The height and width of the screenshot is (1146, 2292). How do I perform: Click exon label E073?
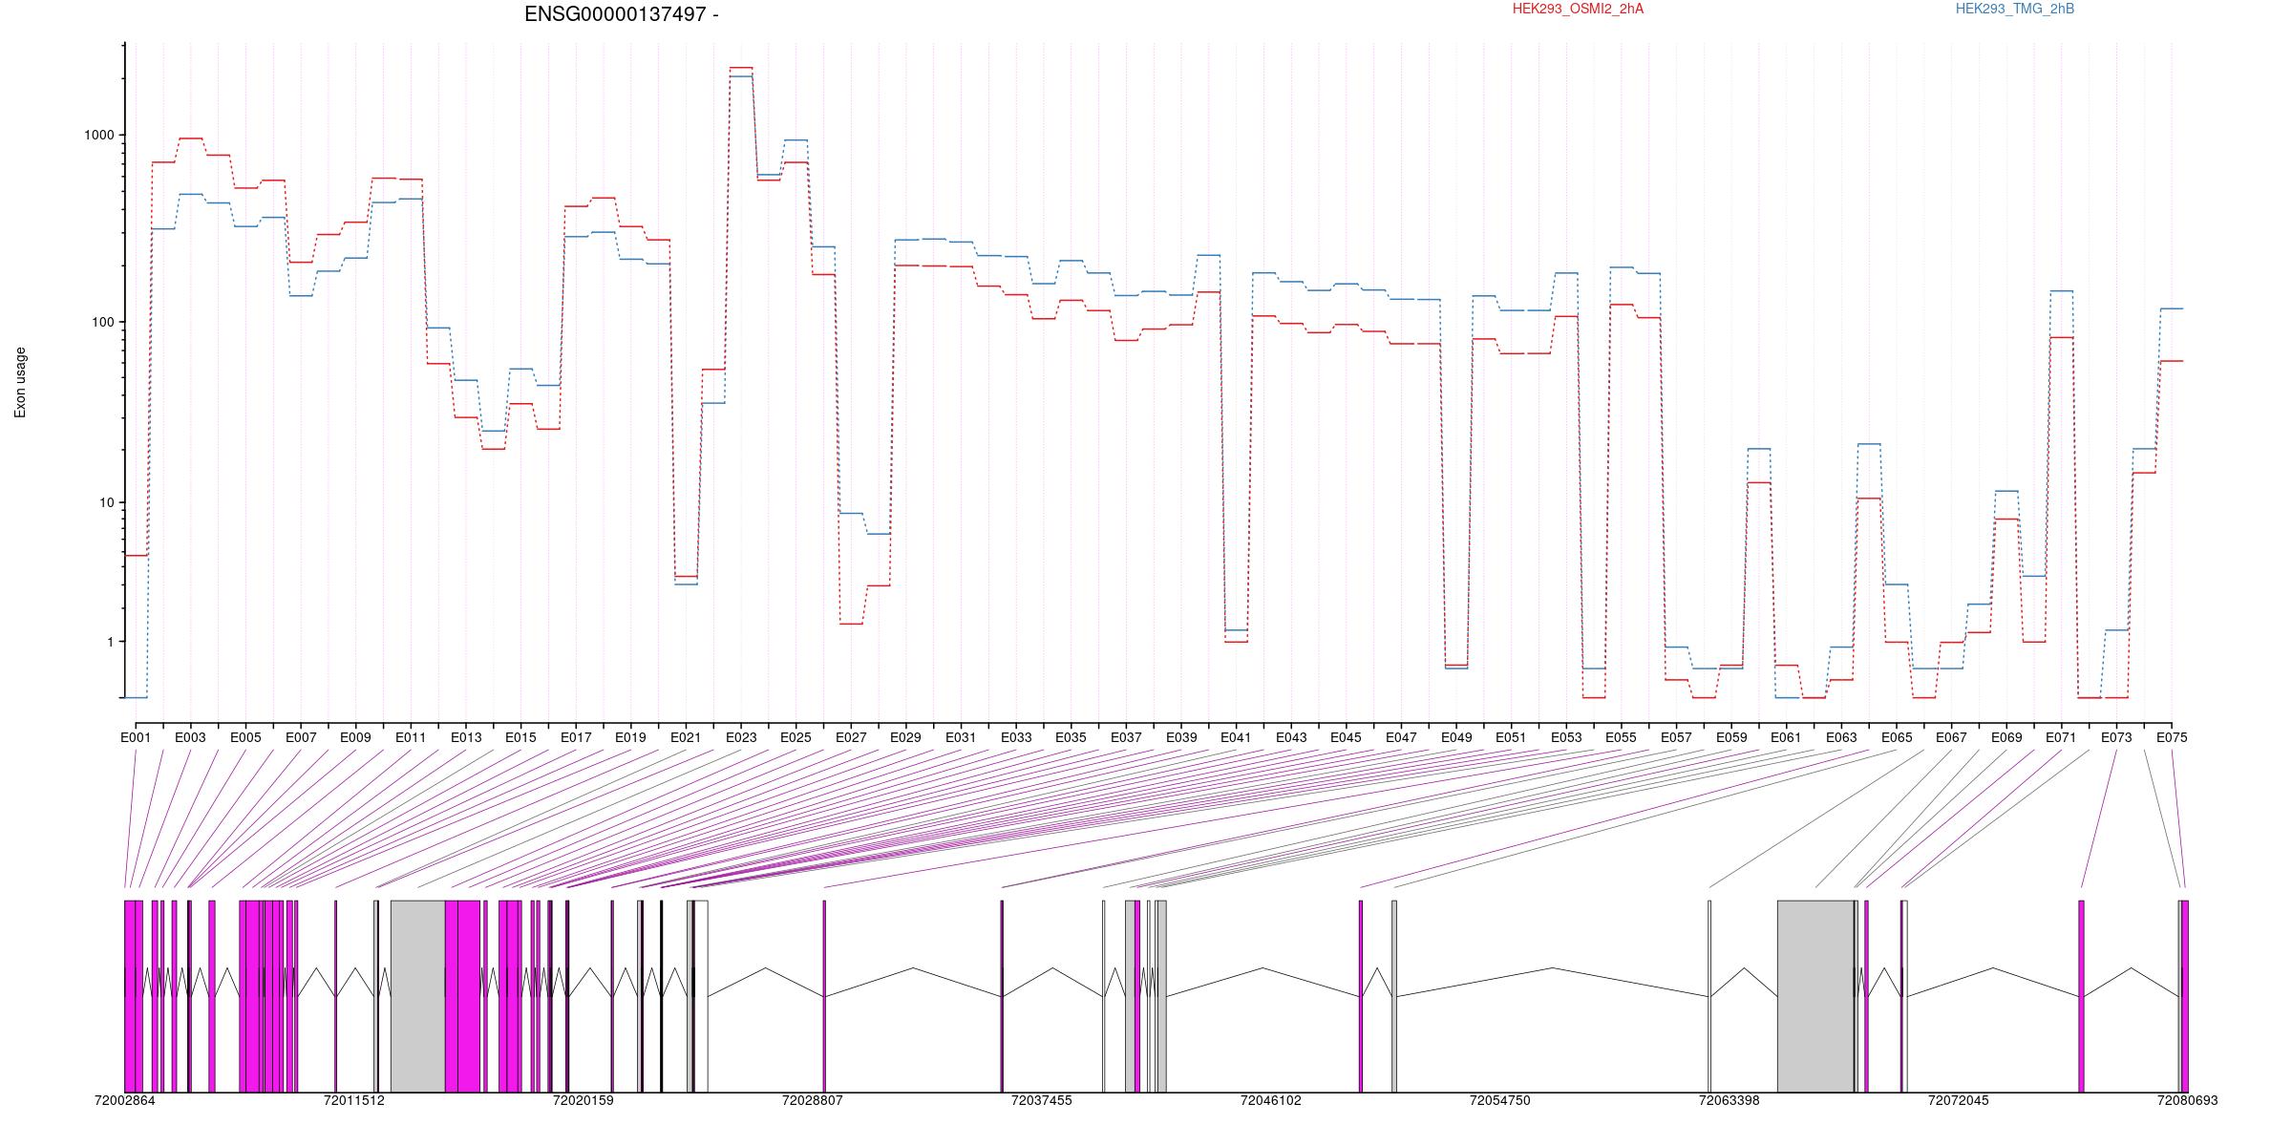pyautogui.click(x=2116, y=737)
